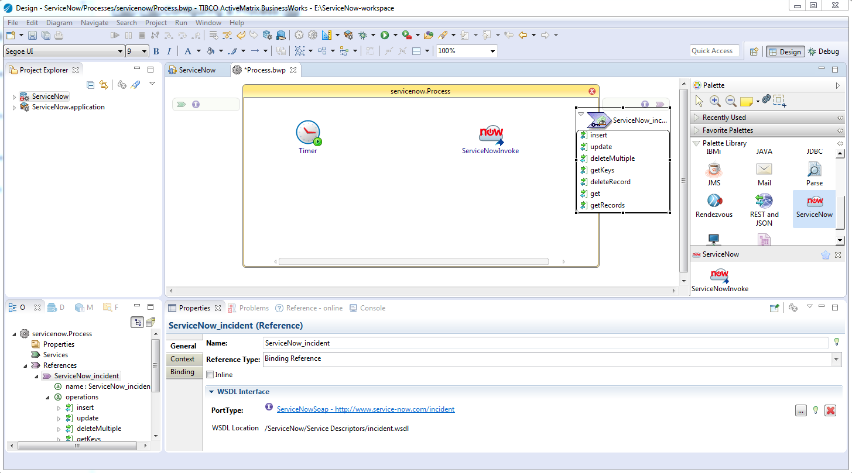Click the palette link tool icon
Viewport: 852px width, 473px height.
coord(766,99)
